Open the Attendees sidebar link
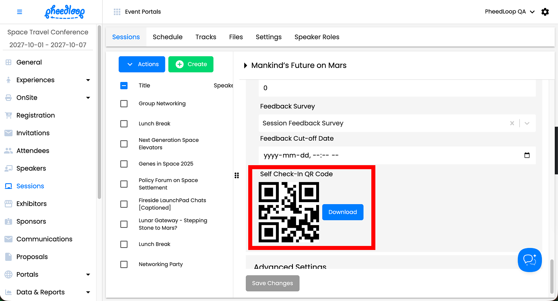The height and width of the screenshot is (301, 558). click(33, 151)
